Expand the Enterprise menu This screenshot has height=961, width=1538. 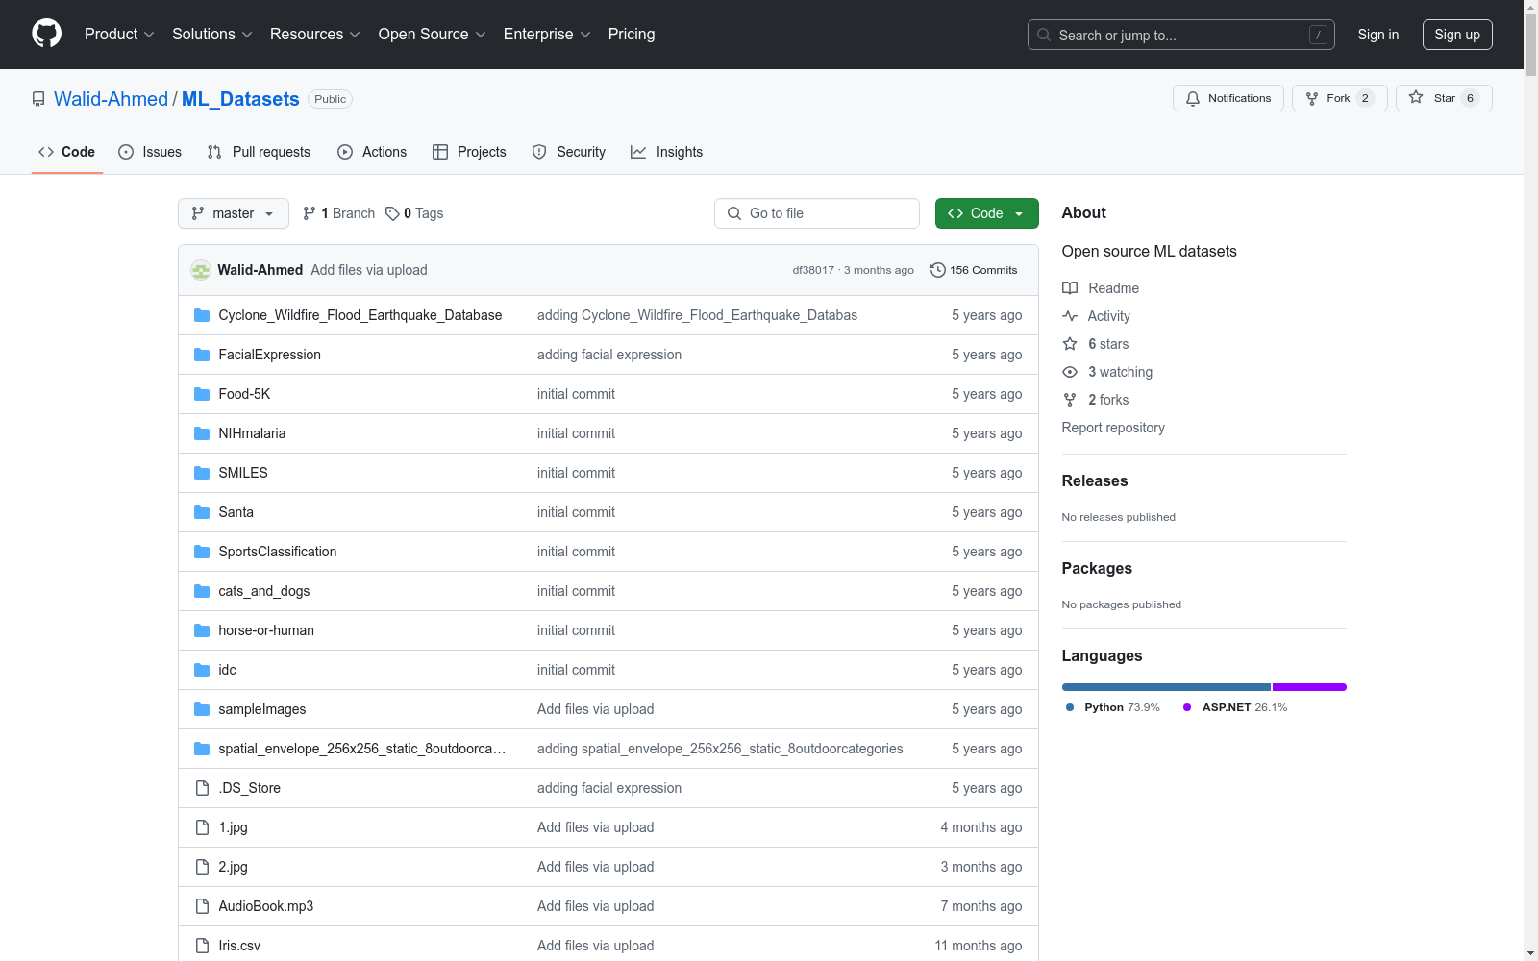pos(547,35)
